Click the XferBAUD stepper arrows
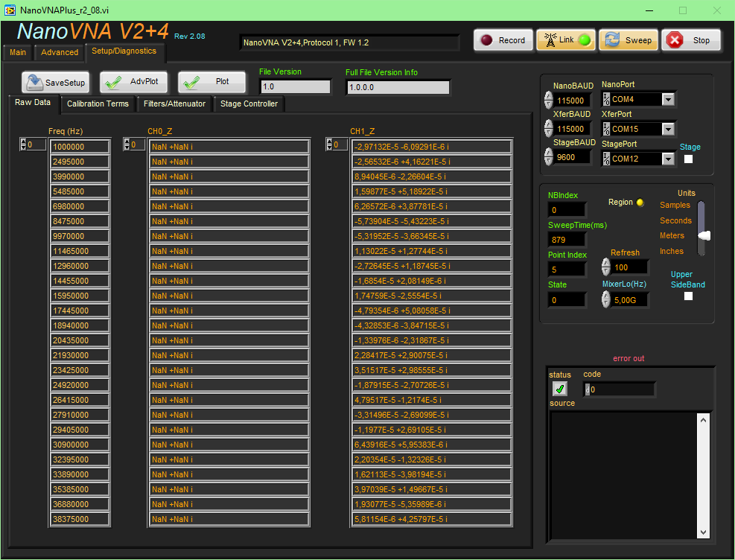The width and height of the screenshot is (735, 560). (x=548, y=128)
